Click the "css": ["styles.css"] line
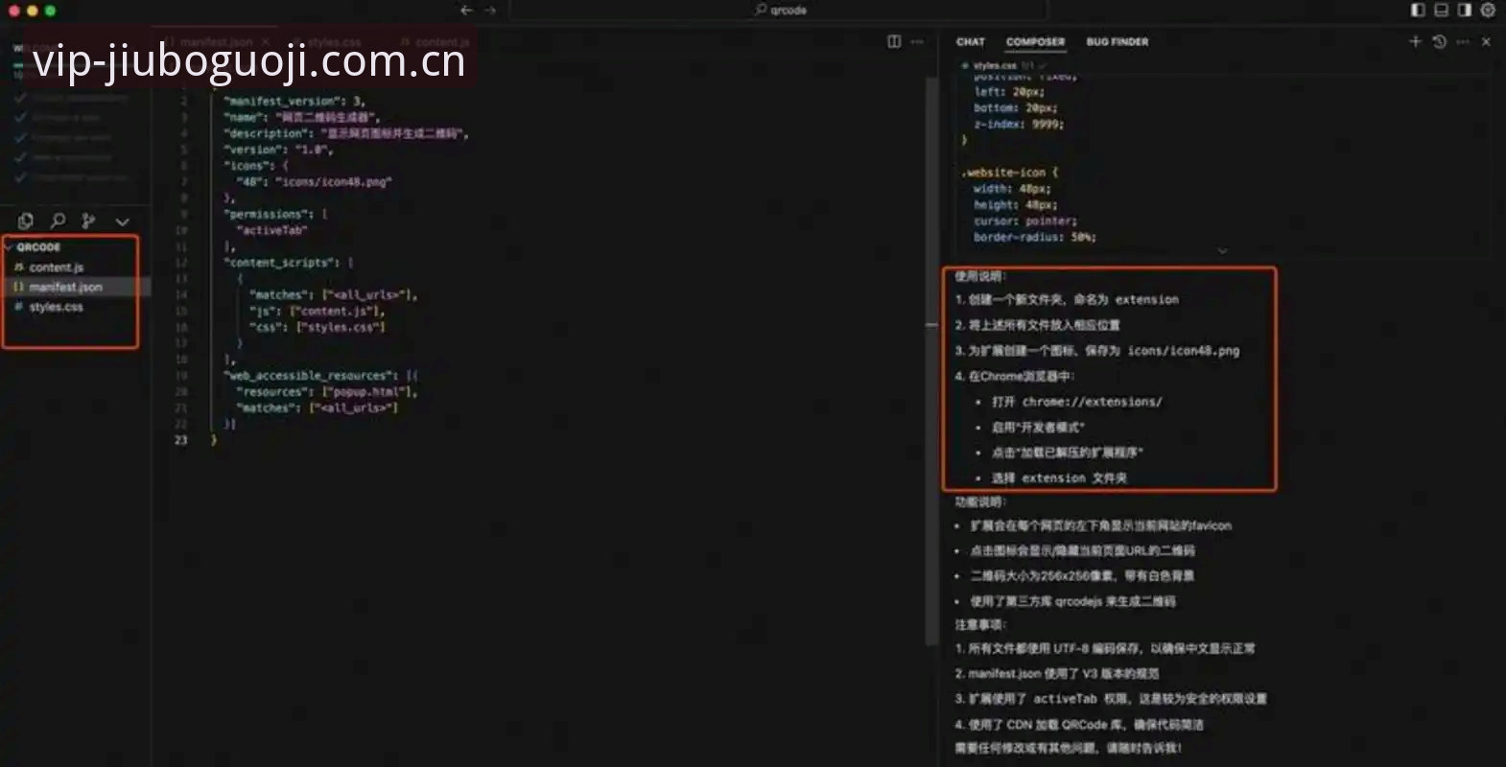Viewport: 1506px width, 767px height. tap(317, 327)
